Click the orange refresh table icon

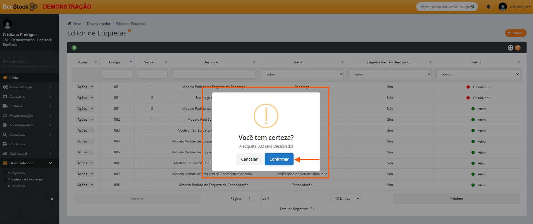click(x=518, y=48)
